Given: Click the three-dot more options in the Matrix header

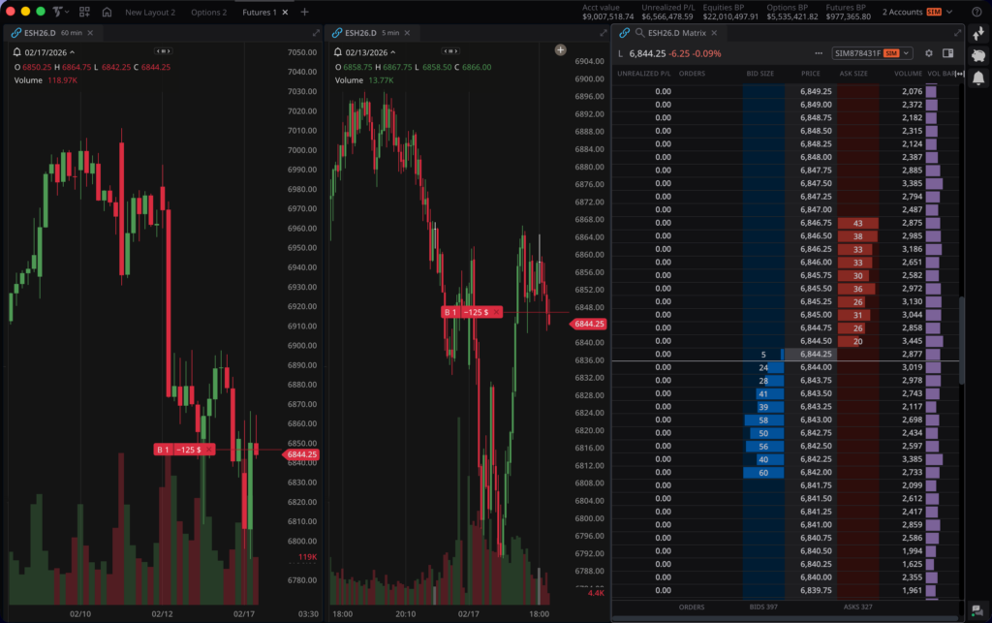Looking at the screenshot, I should coord(819,53).
